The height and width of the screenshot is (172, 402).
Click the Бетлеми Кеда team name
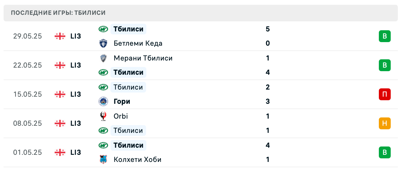click(x=138, y=43)
